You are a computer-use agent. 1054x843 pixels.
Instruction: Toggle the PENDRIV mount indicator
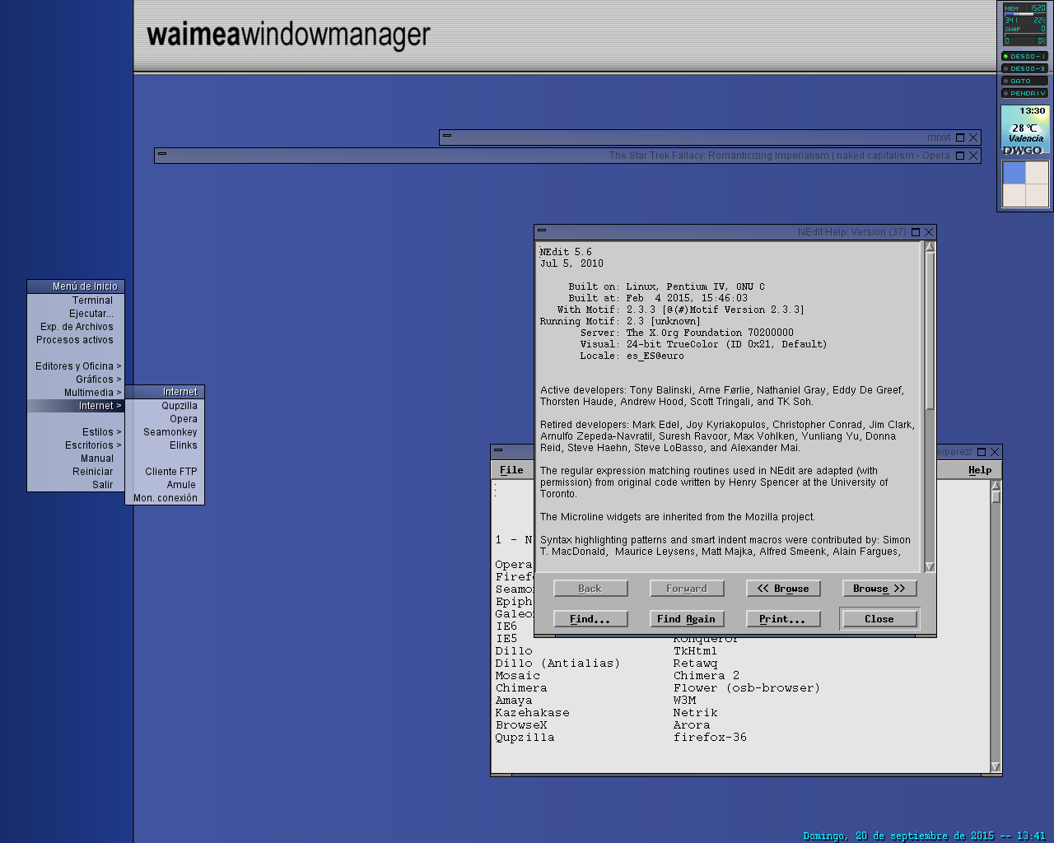(x=1024, y=93)
